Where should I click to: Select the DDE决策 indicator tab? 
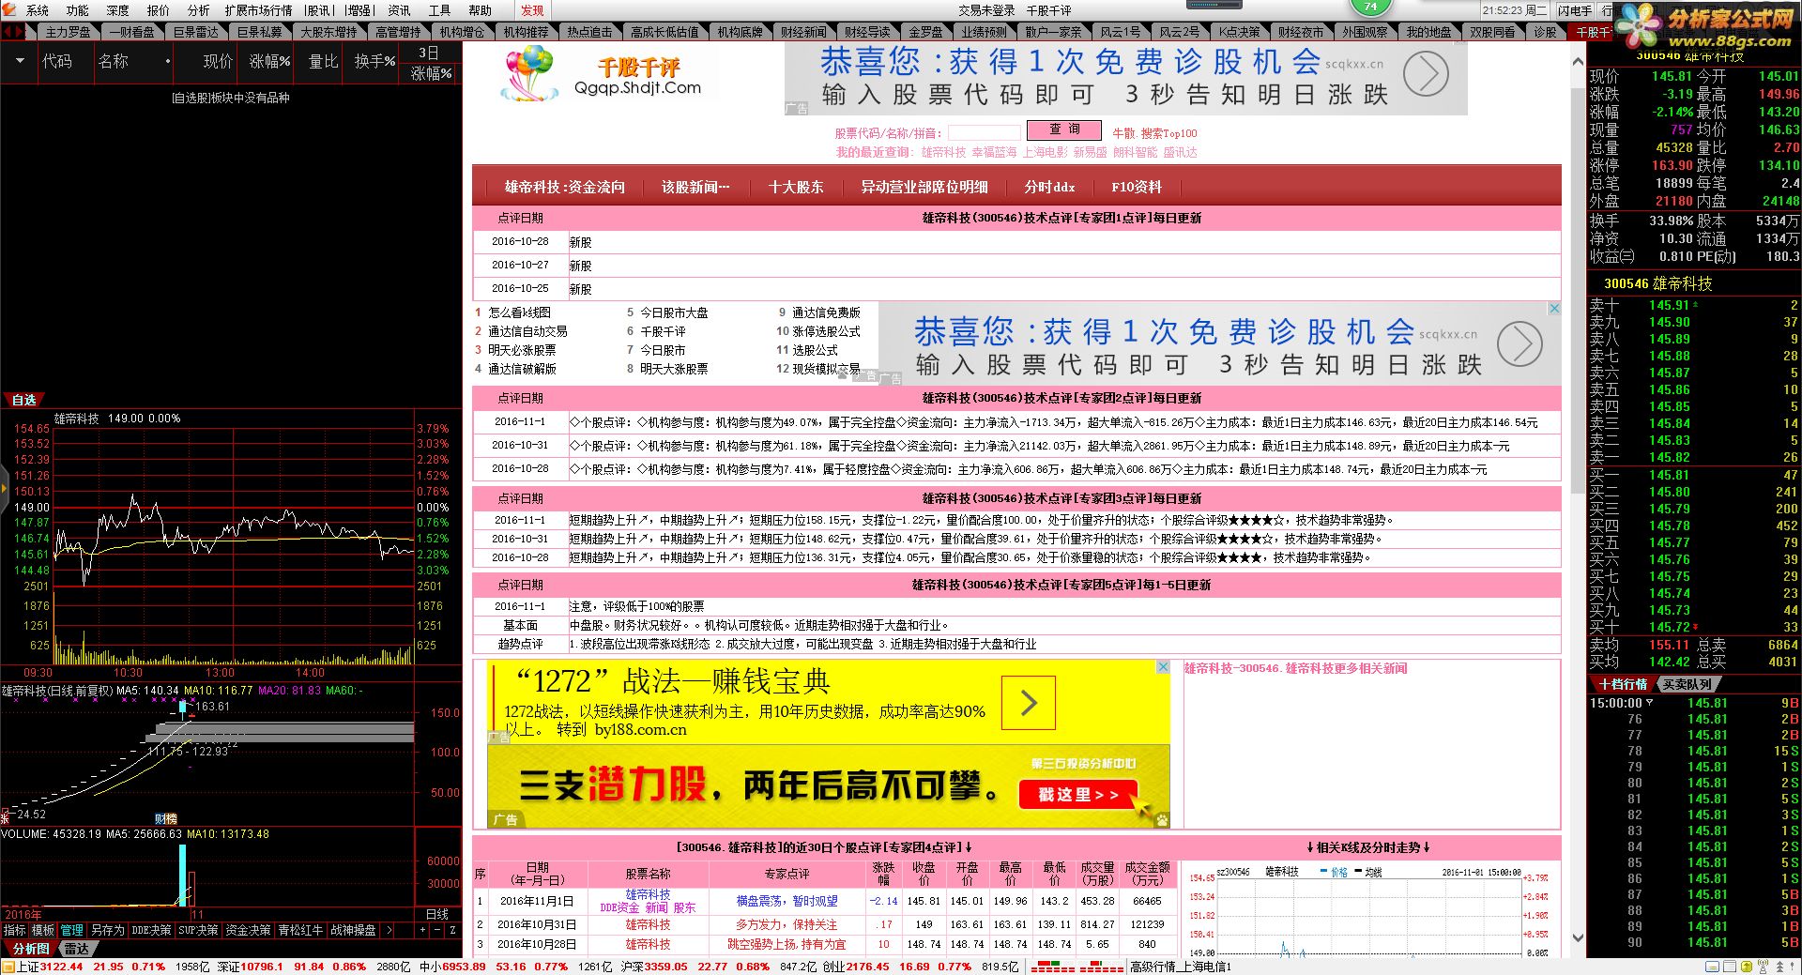click(x=151, y=930)
